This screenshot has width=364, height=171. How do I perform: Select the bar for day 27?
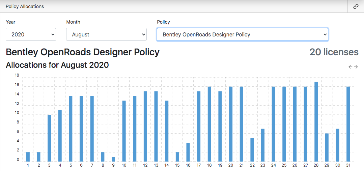(x=306, y=124)
